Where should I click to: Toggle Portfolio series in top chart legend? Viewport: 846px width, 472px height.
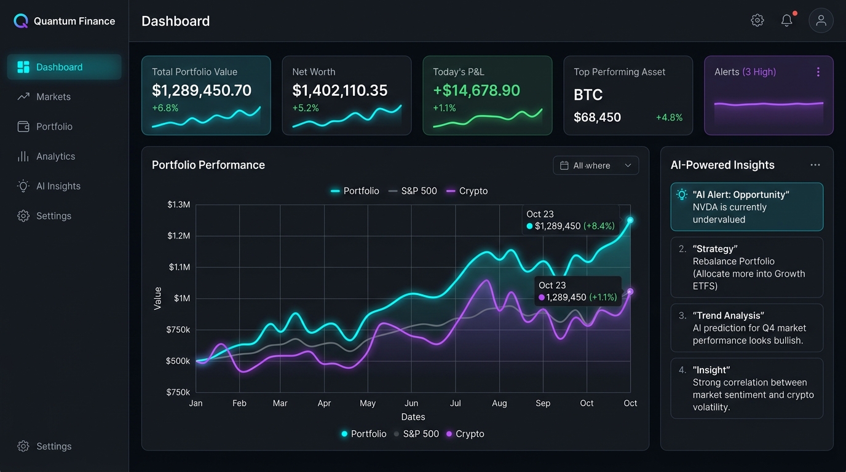point(355,191)
